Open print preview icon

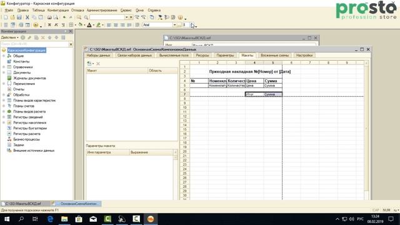pyautogui.click(x=56, y=17)
